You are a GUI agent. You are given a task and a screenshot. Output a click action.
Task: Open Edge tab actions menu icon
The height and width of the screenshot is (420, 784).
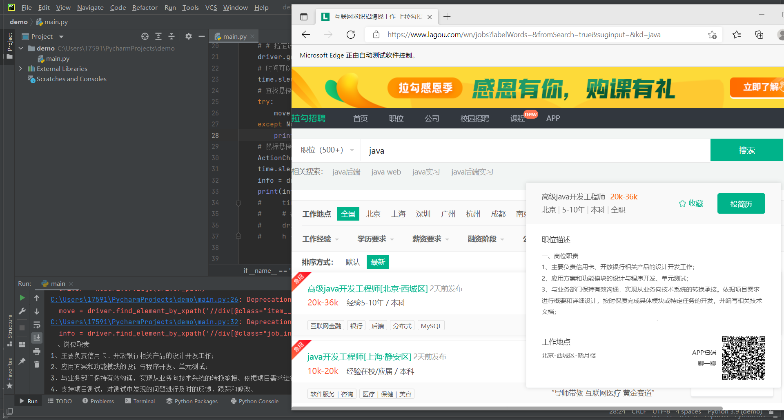point(303,17)
